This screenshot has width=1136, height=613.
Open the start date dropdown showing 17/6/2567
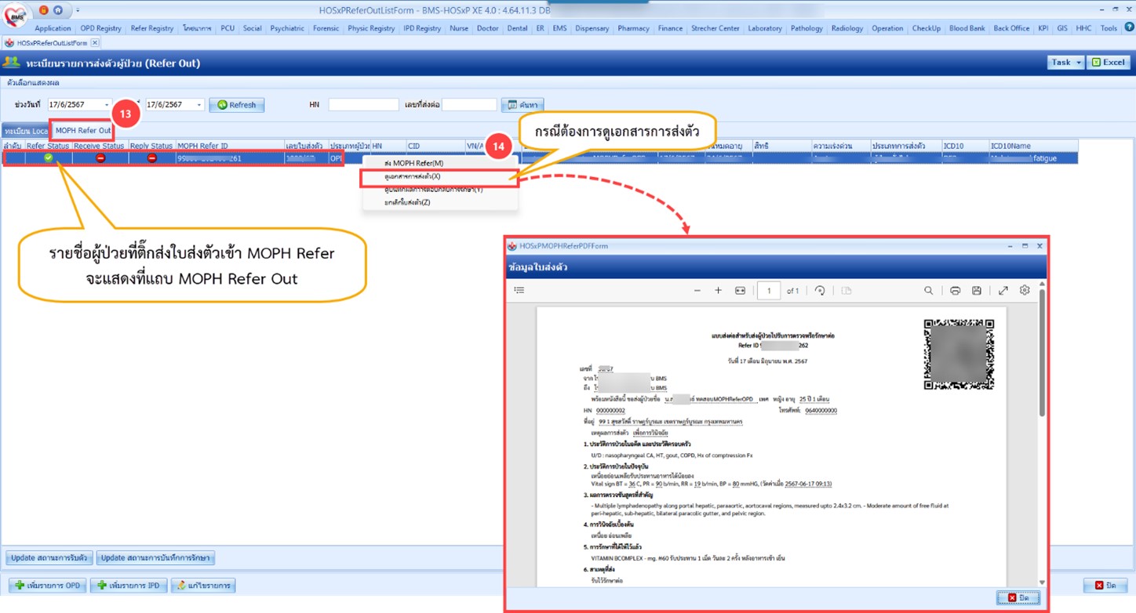(107, 105)
